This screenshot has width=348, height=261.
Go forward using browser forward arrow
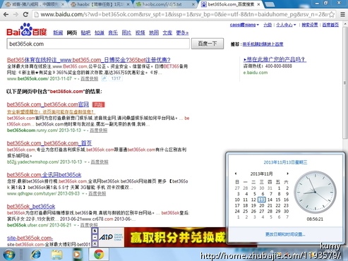point(16,15)
